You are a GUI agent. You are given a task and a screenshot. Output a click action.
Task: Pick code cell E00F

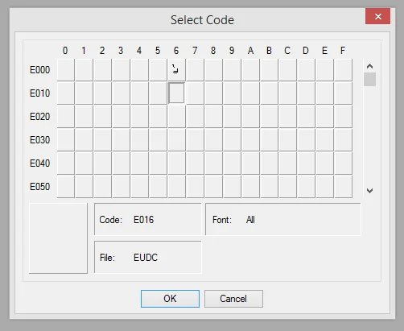[x=343, y=70]
